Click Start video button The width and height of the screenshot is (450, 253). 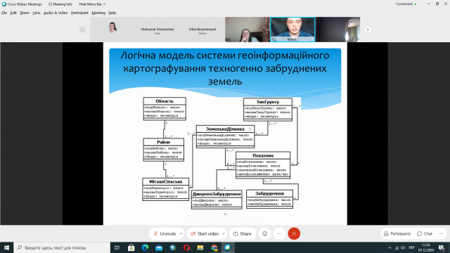tap(205, 234)
